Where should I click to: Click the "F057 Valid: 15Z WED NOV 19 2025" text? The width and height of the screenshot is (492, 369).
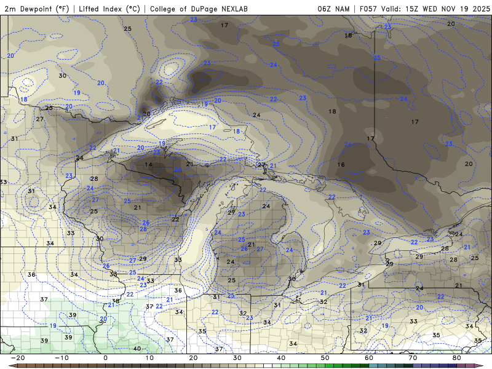point(424,9)
